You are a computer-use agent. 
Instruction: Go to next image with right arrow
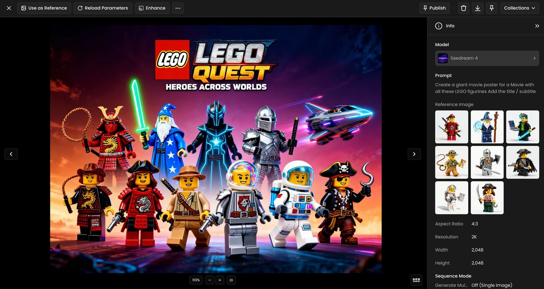[414, 154]
